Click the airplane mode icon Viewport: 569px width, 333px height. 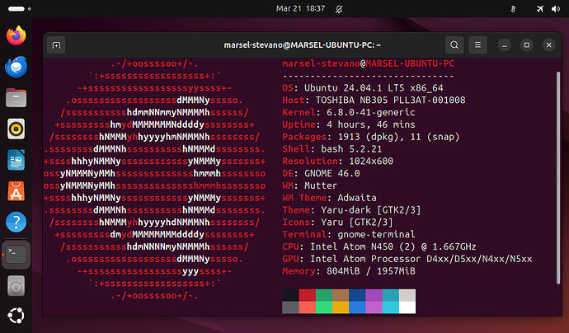click(x=540, y=9)
